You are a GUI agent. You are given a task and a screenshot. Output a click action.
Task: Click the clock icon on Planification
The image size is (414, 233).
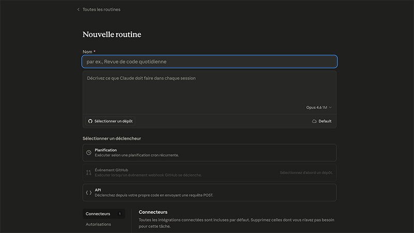pyautogui.click(x=88, y=152)
